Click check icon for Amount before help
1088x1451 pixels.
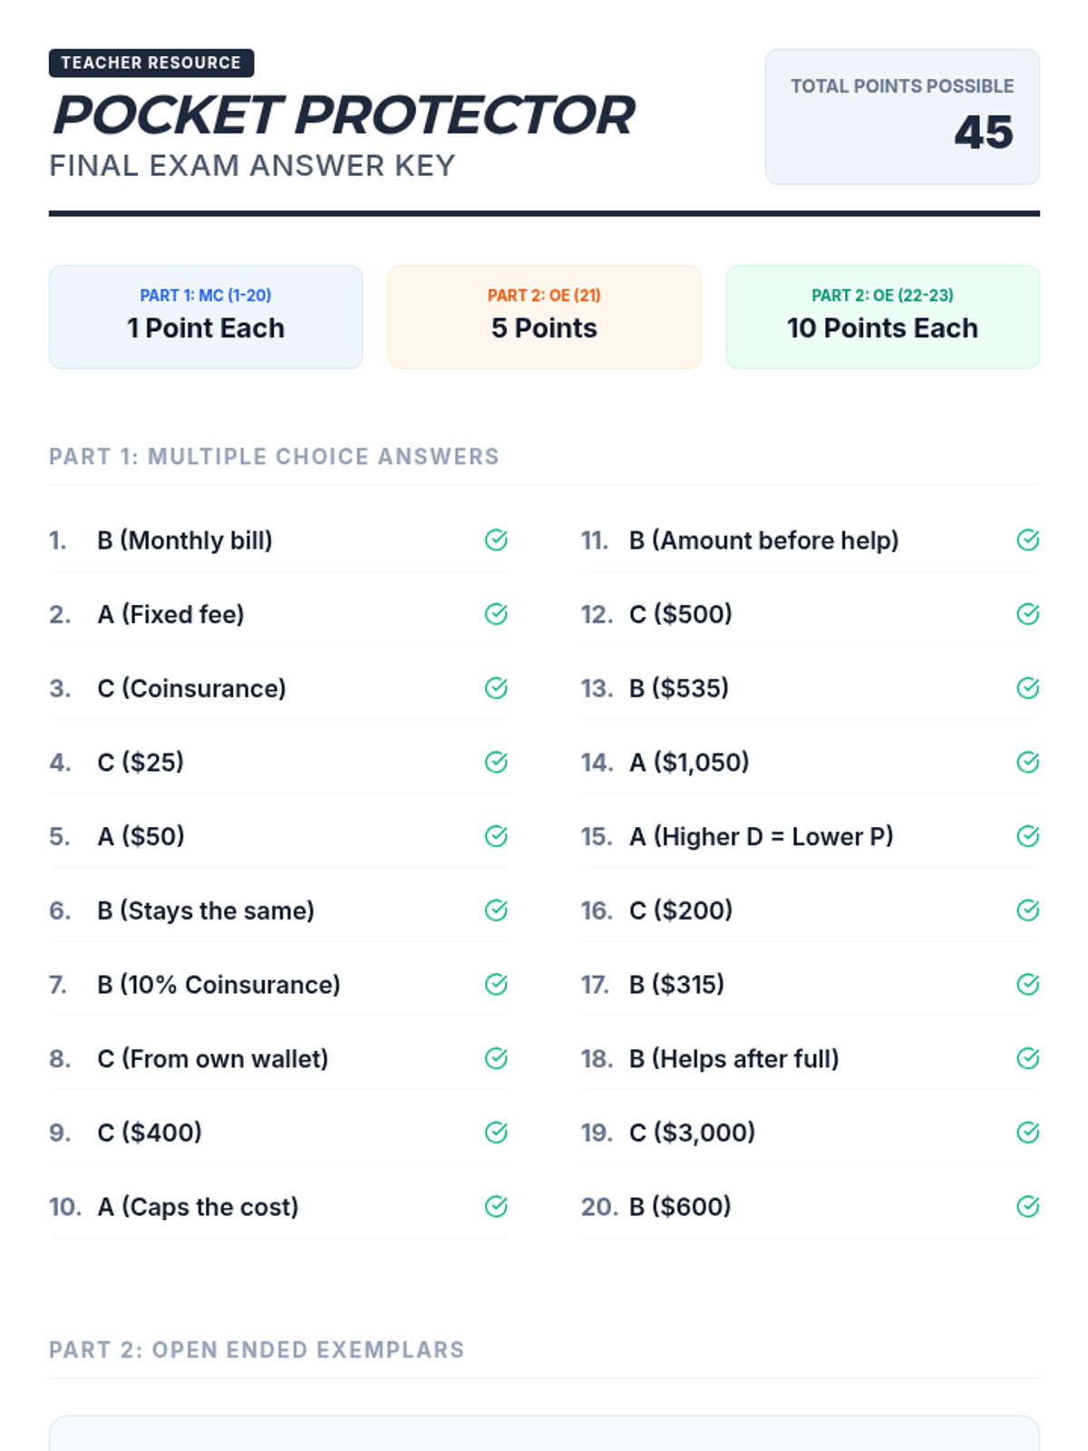coord(1027,540)
